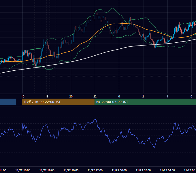Click the 11/23 00:00 label on the bottom axis
The height and width of the screenshot is (173, 196).
click(119, 170)
